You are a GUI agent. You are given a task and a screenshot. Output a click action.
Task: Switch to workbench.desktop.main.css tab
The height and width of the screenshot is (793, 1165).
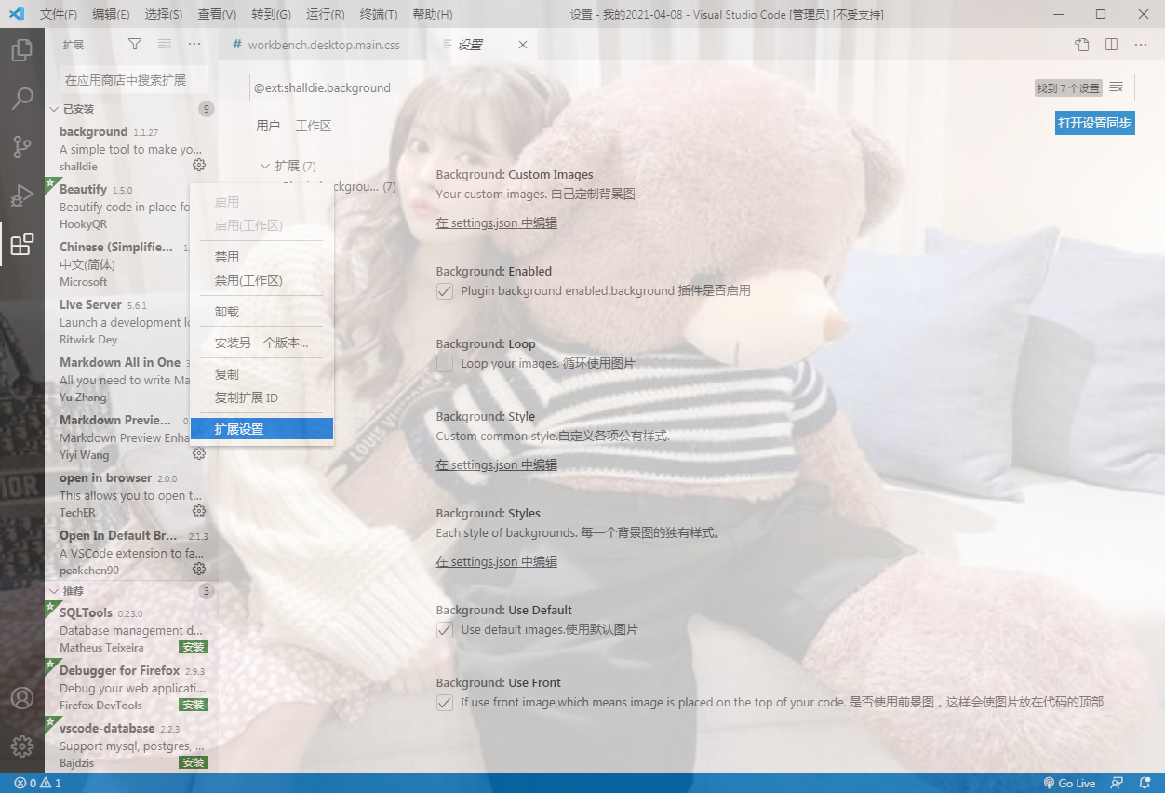tap(324, 45)
